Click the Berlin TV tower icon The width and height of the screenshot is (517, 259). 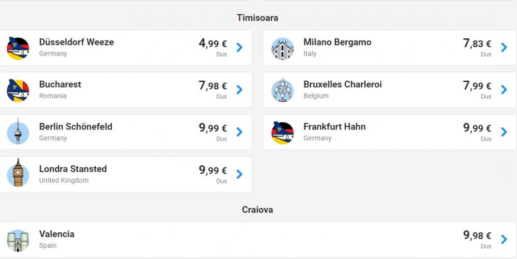coord(18,132)
